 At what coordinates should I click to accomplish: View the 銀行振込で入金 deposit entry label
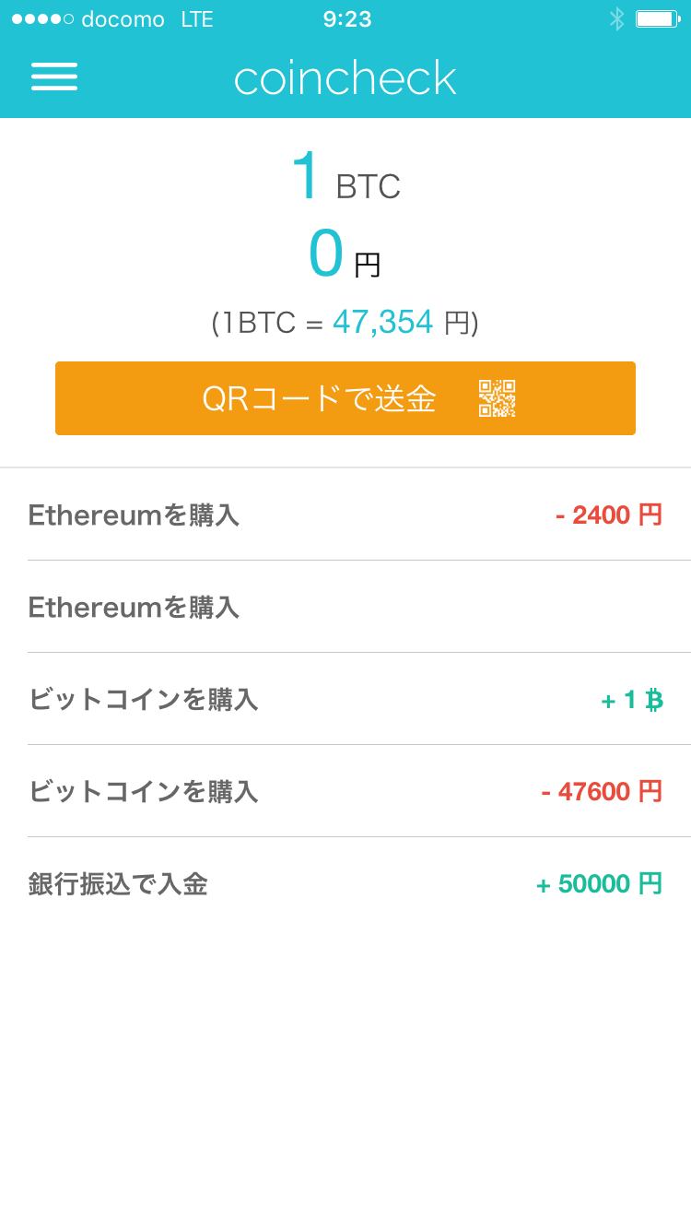(118, 884)
